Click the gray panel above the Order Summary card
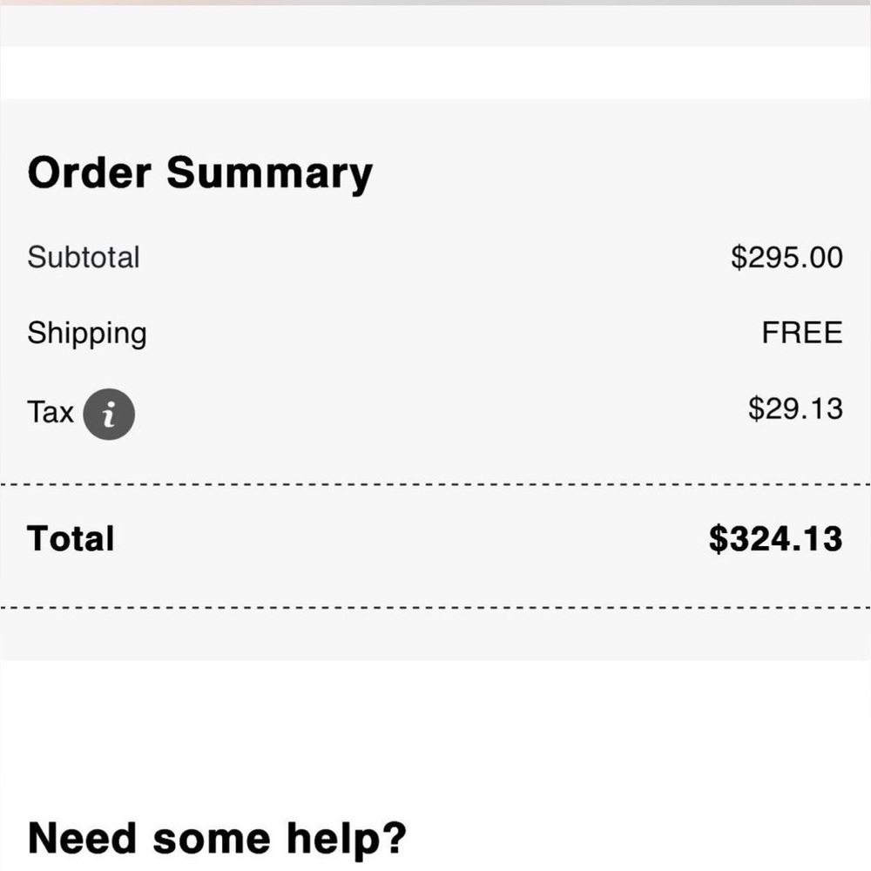 point(435,26)
